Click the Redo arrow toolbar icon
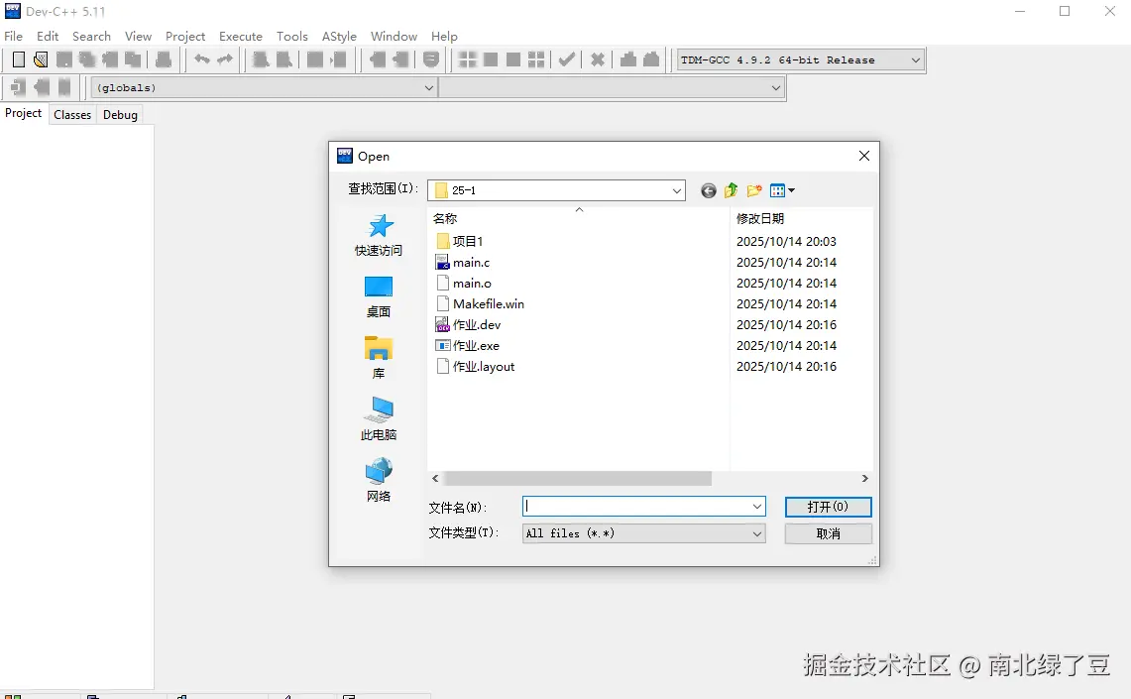The width and height of the screenshot is (1131, 699). 225,59
